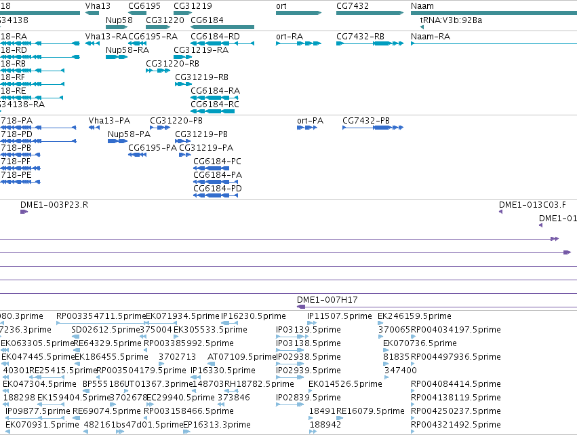This screenshot has height=435, width=577.
Task: Select the Vha13-PA protein label
Action: 109,121
